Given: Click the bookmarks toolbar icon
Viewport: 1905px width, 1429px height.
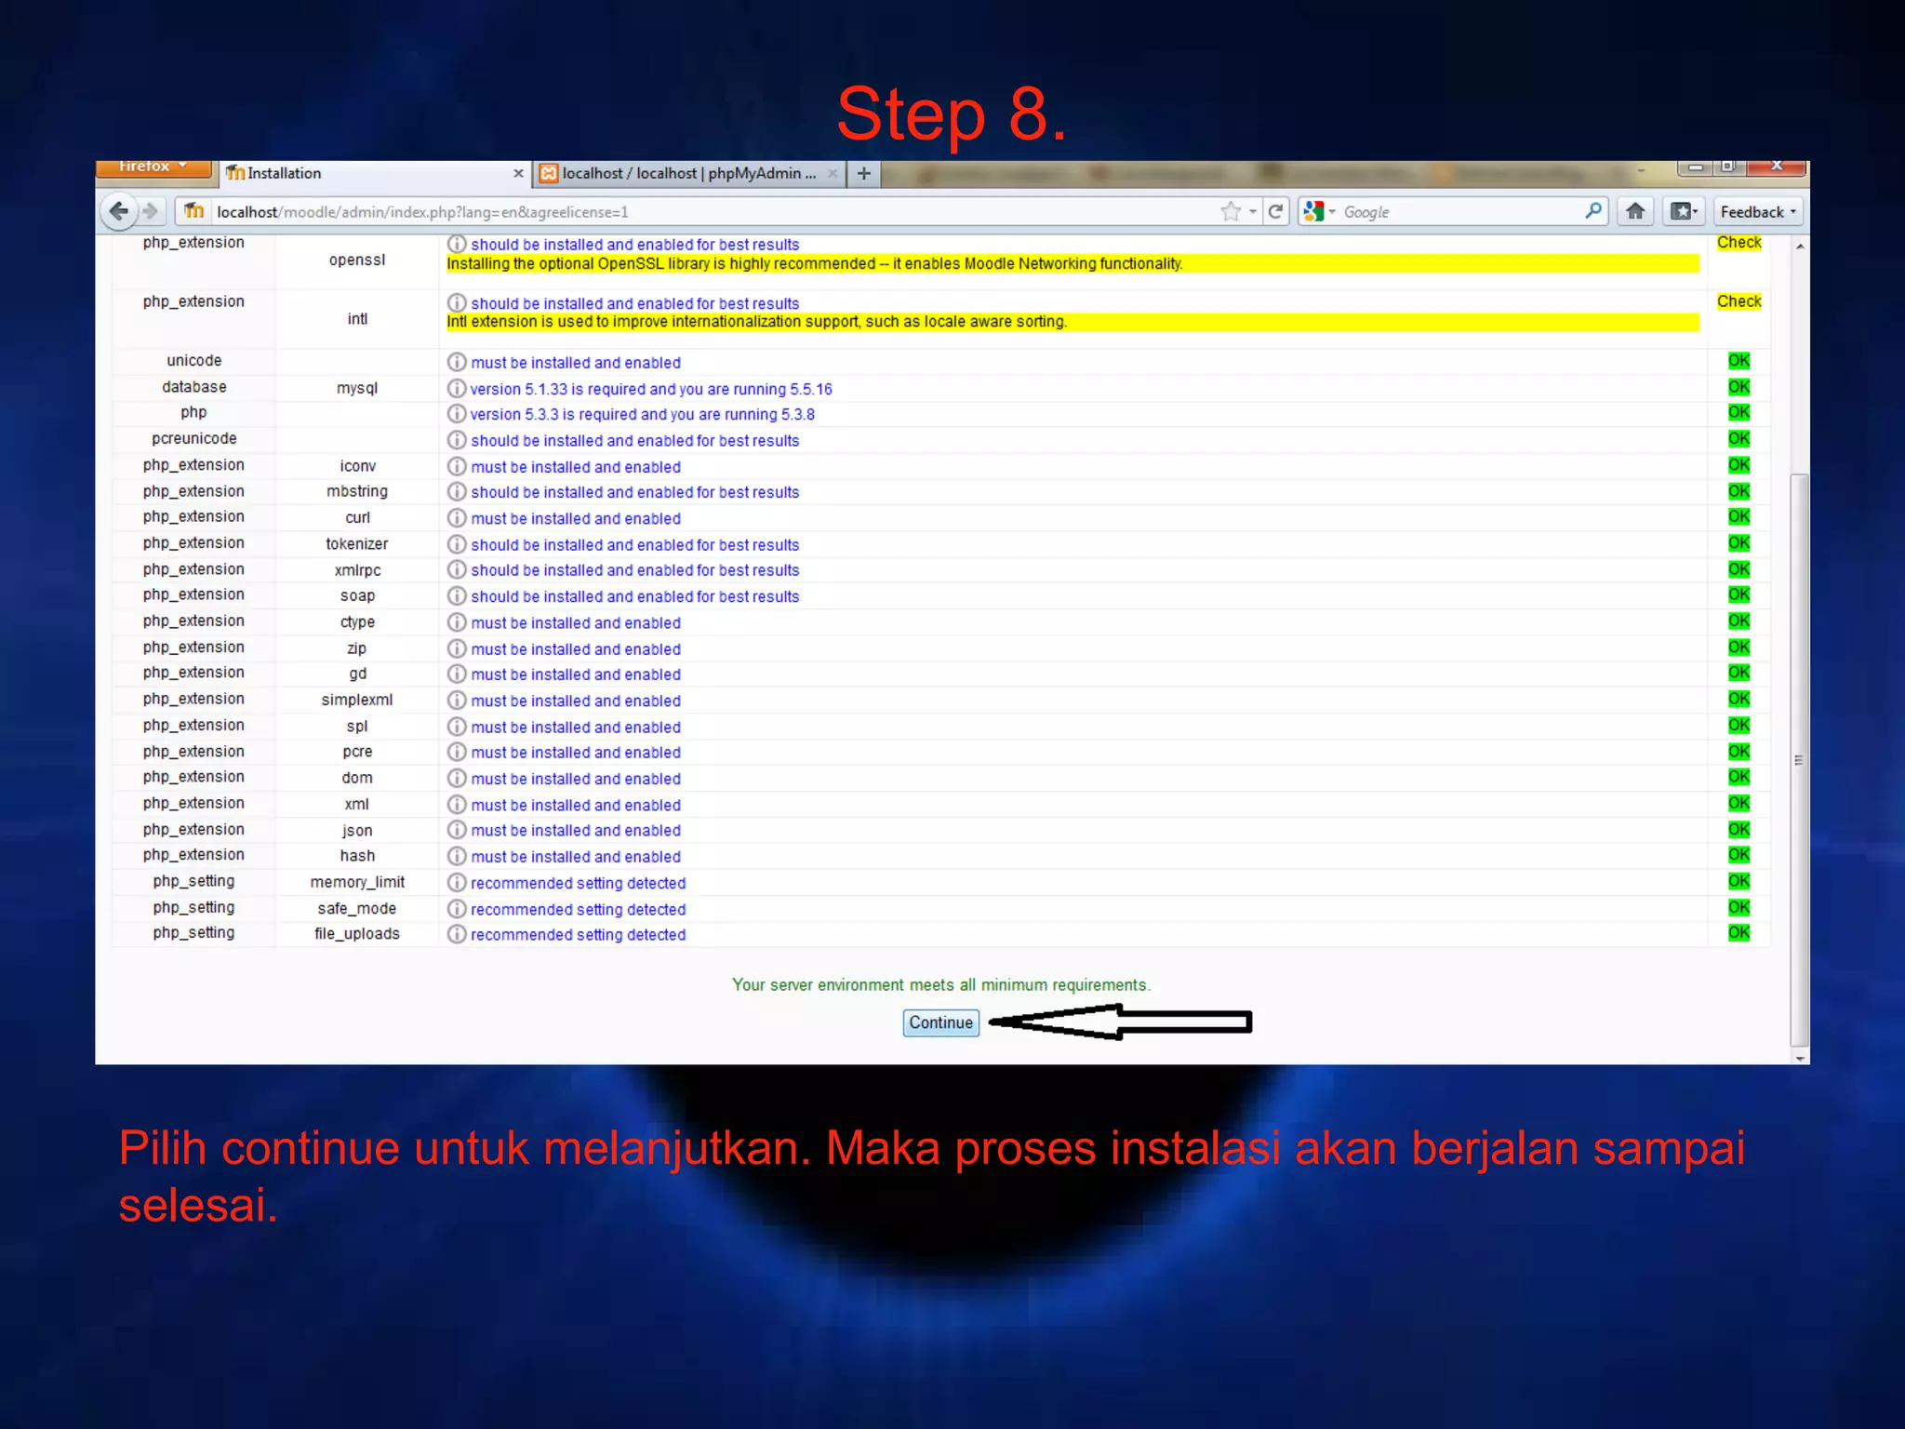Looking at the screenshot, I should [1683, 211].
